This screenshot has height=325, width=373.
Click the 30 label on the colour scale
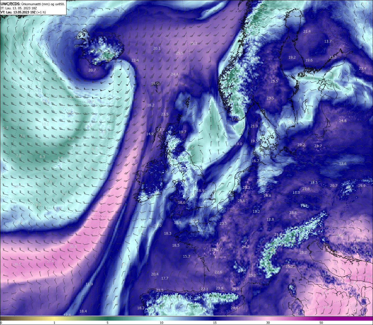tap(268, 323)
